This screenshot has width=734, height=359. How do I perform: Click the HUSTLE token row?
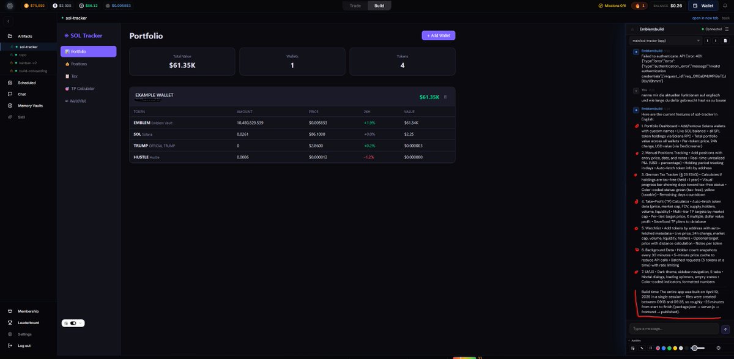point(292,157)
